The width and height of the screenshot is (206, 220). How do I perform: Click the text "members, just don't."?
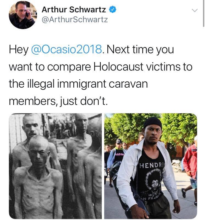pos(59,101)
